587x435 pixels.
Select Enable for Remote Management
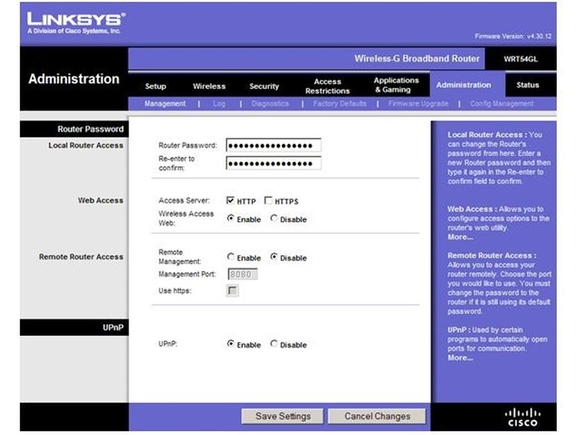click(231, 257)
